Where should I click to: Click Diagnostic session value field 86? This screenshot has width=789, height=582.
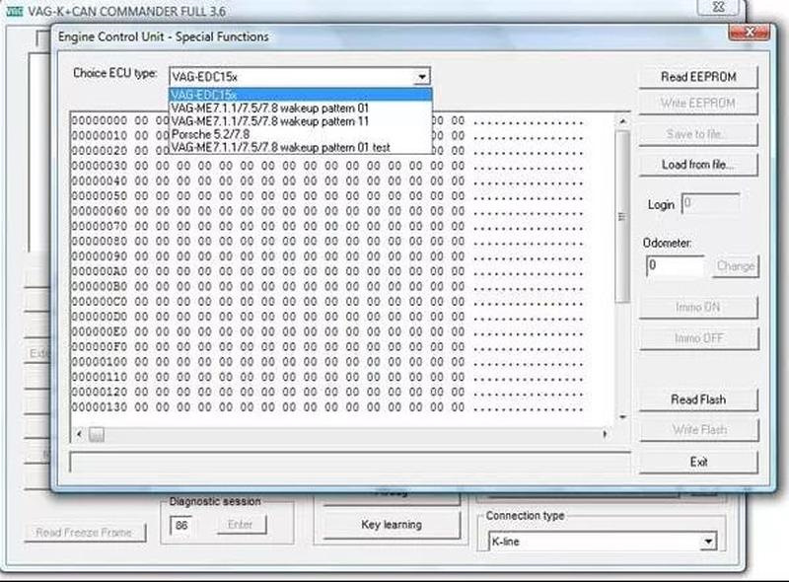181,525
